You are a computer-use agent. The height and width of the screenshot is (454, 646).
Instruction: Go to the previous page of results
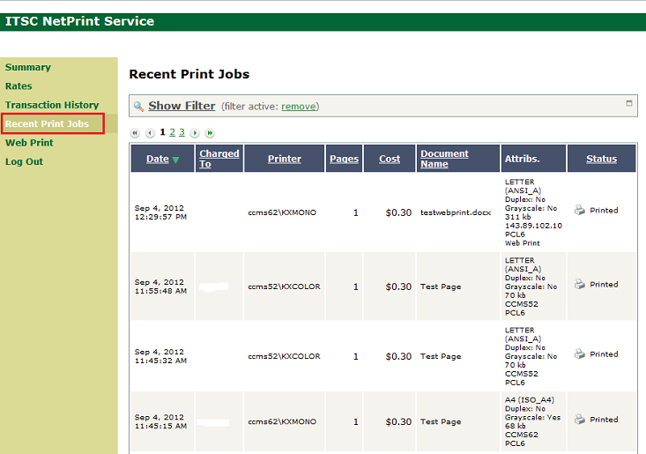(x=150, y=133)
